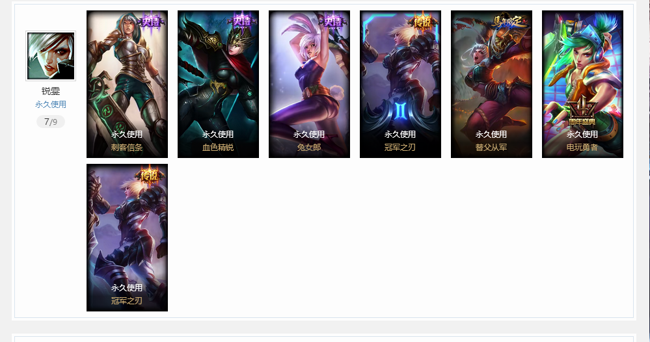Click the 锐雯 champion avatar portrait
This screenshot has width=650, height=342.
(x=51, y=56)
